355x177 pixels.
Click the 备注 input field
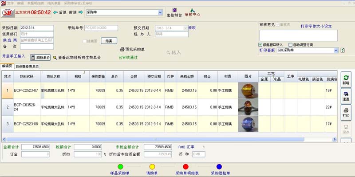(x=37, y=47)
